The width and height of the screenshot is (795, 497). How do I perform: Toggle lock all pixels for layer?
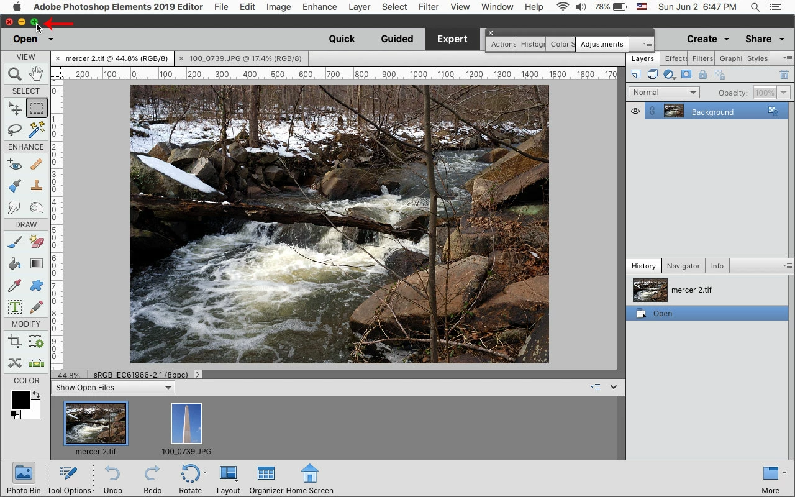(x=702, y=75)
